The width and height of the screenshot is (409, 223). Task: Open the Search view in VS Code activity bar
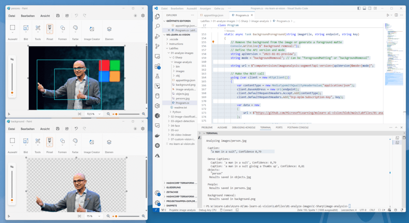[157, 26]
